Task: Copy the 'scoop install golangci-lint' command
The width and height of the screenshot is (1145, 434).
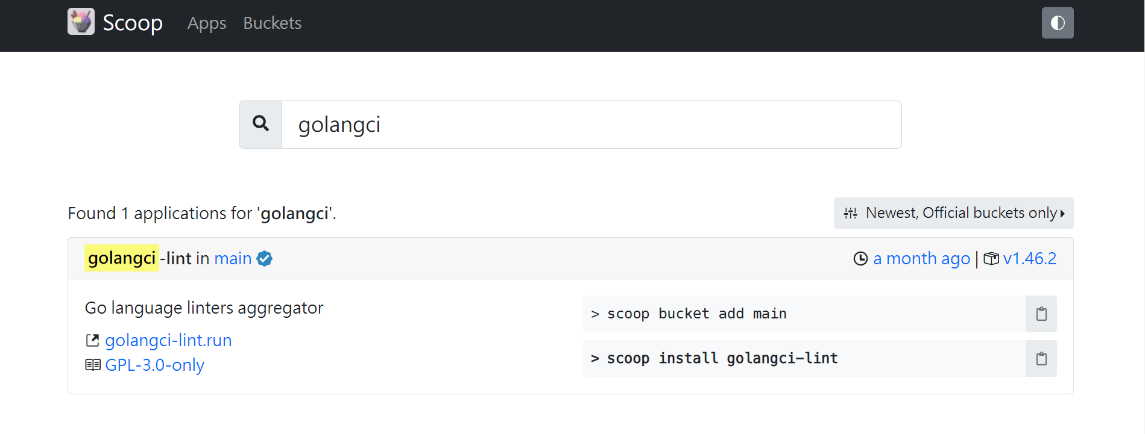Action: (1041, 359)
